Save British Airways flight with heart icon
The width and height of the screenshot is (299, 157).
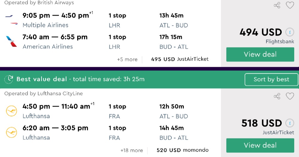click(290, 5)
